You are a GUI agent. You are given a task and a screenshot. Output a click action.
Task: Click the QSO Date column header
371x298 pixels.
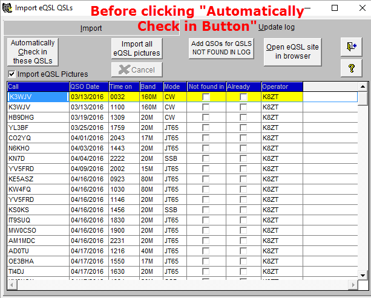(89, 86)
